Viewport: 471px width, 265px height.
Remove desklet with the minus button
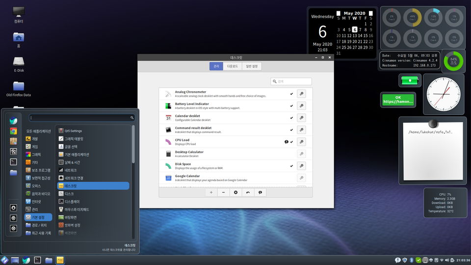(224, 192)
